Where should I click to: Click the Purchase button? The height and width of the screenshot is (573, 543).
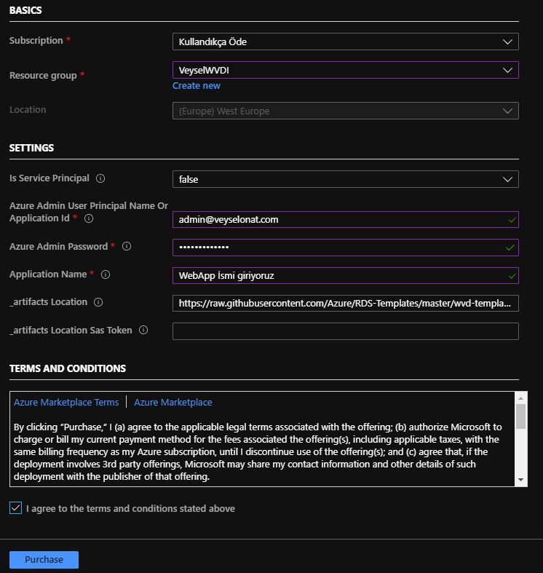pos(44,559)
